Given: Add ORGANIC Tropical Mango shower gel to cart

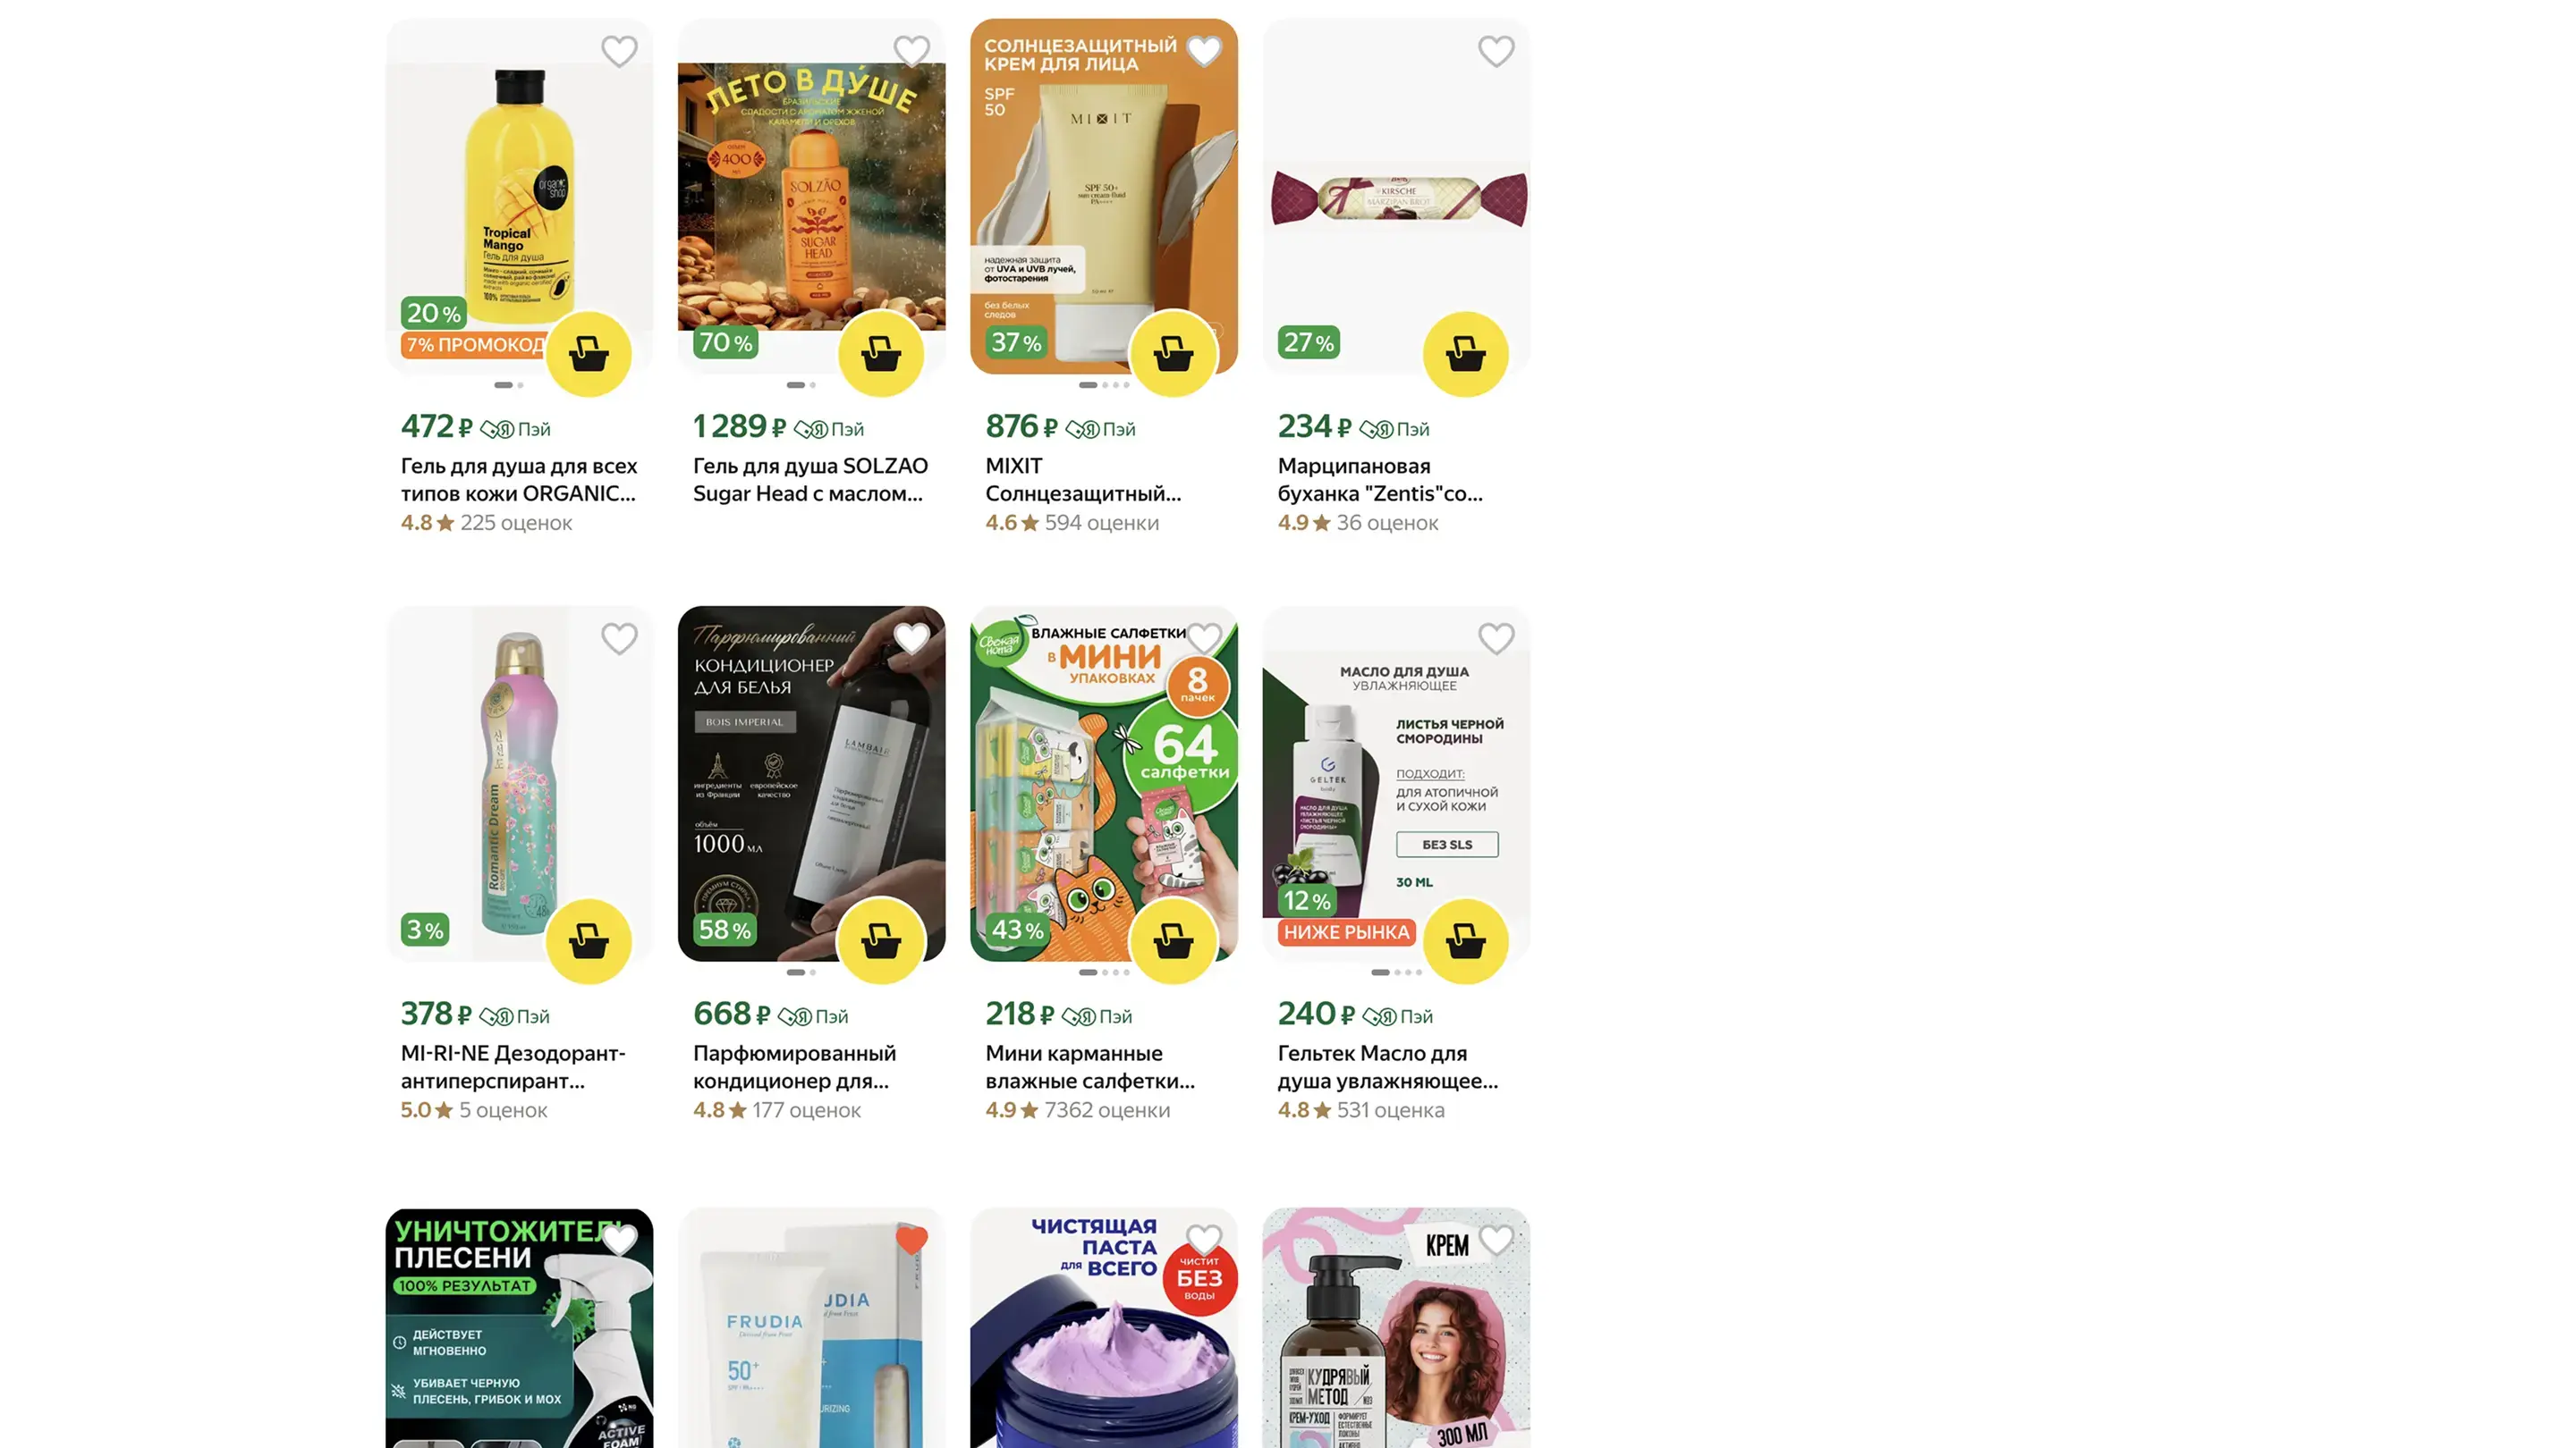Looking at the screenshot, I should (x=588, y=354).
